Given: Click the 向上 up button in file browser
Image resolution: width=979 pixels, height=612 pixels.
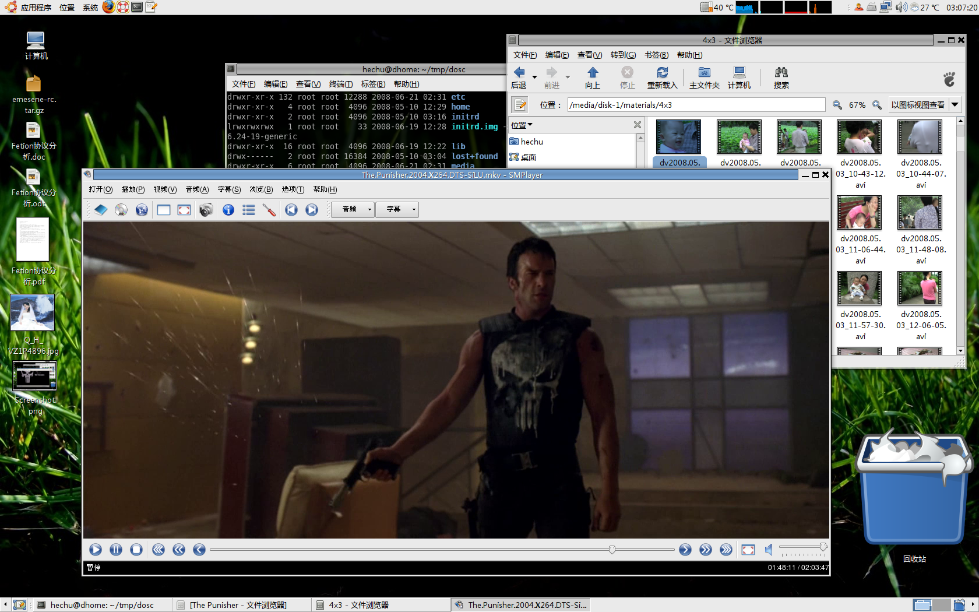Looking at the screenshot, I should 593,78.
